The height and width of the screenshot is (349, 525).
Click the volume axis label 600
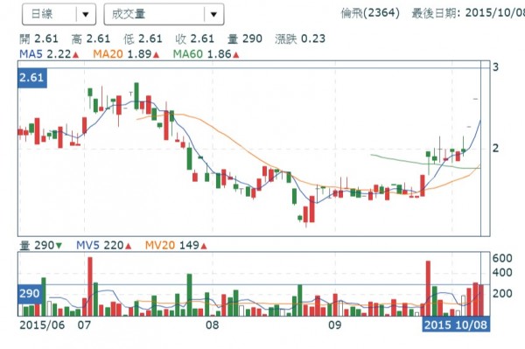pyautogui.click(x=502, y=258)
